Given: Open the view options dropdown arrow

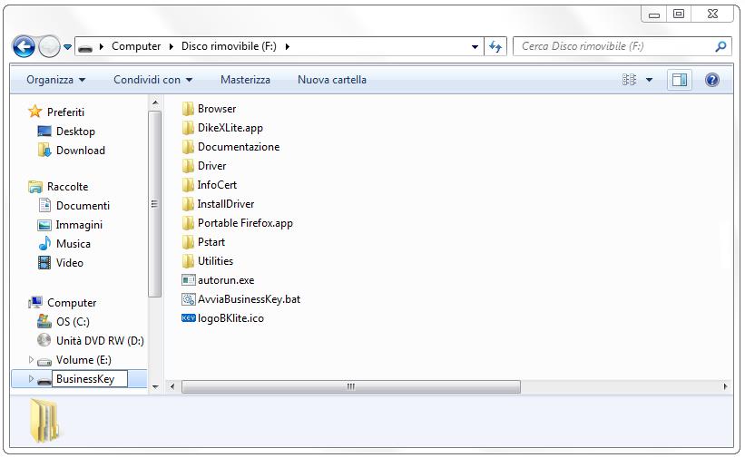Looking at the screenshot, I should point(649,80).
